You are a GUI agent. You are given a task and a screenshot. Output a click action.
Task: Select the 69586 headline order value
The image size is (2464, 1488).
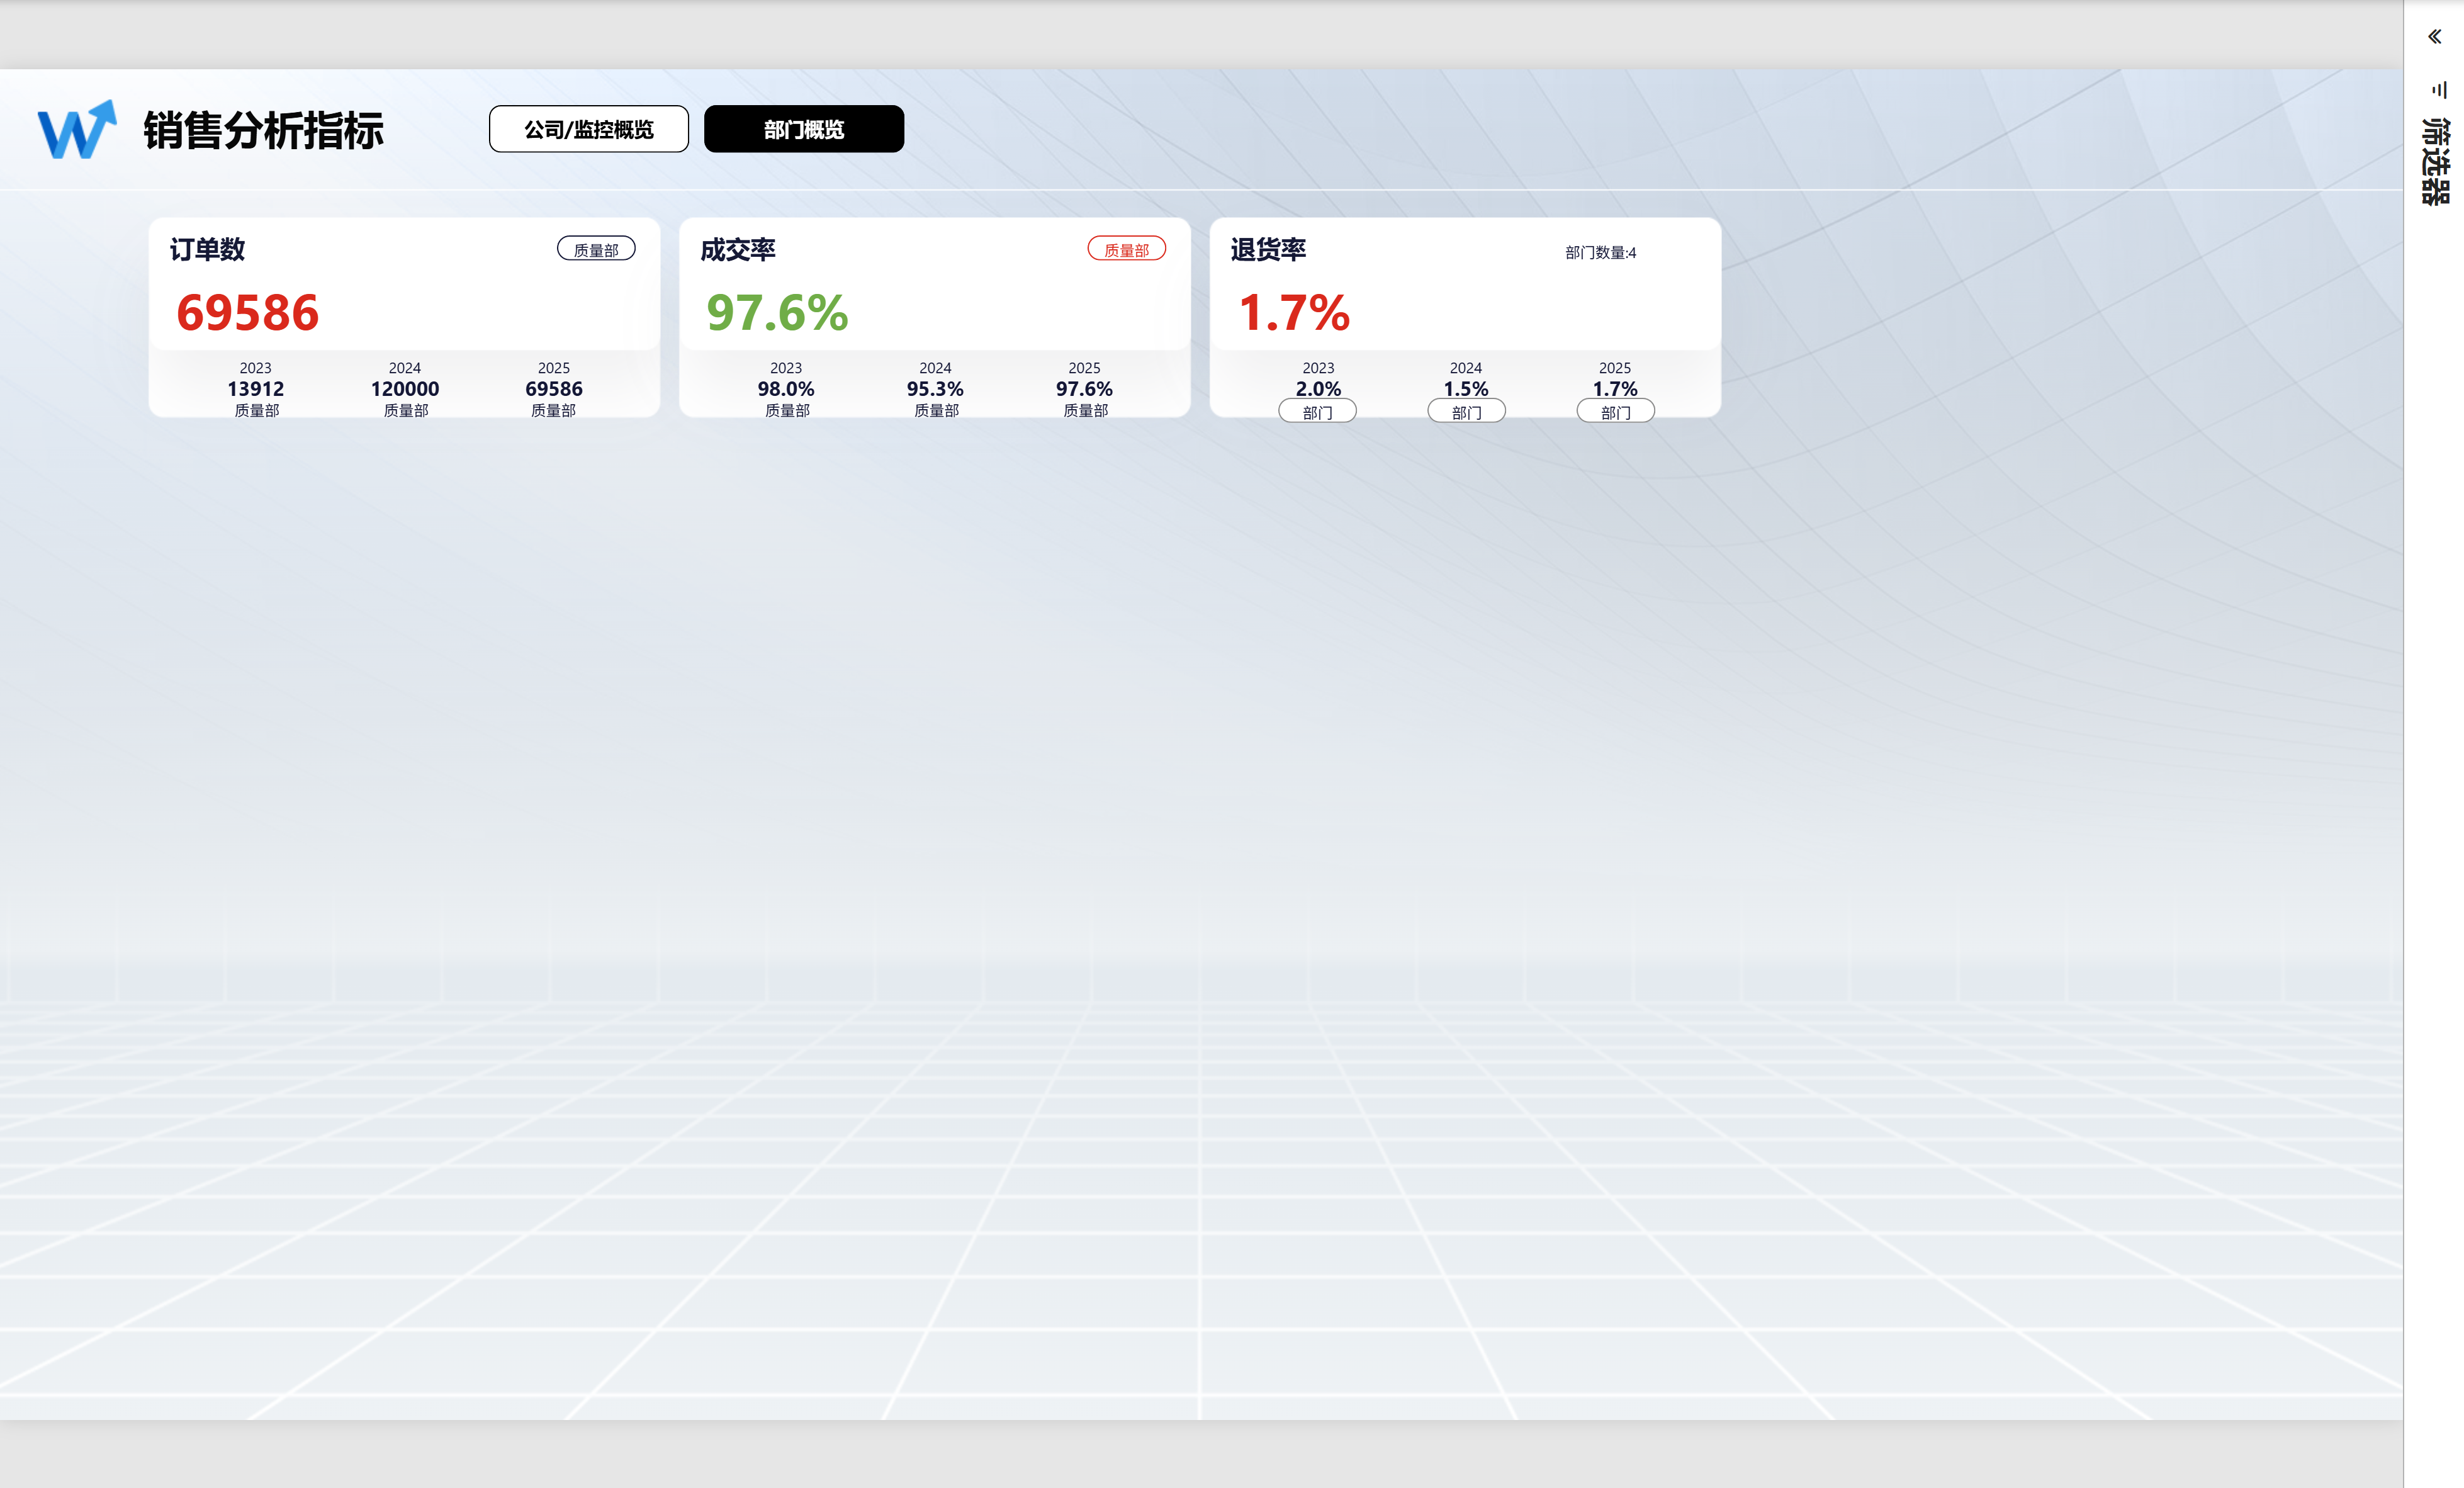pos(247,313)
